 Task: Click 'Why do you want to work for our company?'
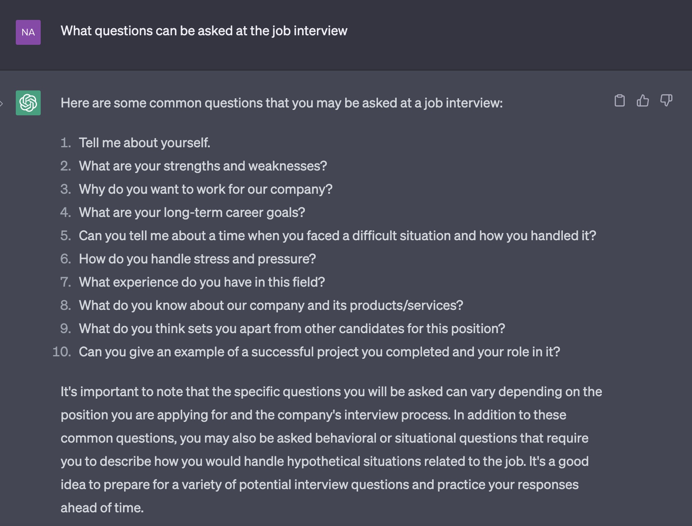tap(206, 189)
